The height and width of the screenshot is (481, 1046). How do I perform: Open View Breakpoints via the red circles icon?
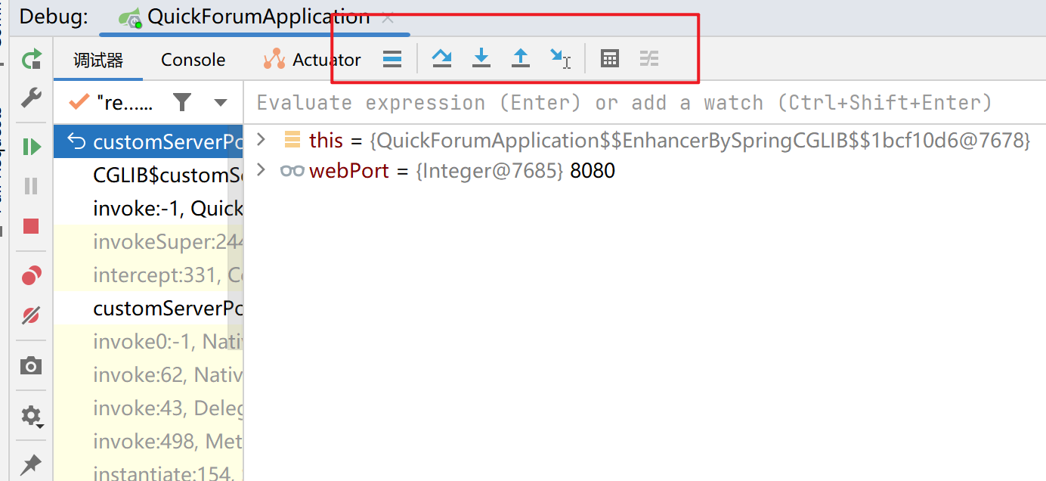[x=31, y=275]
